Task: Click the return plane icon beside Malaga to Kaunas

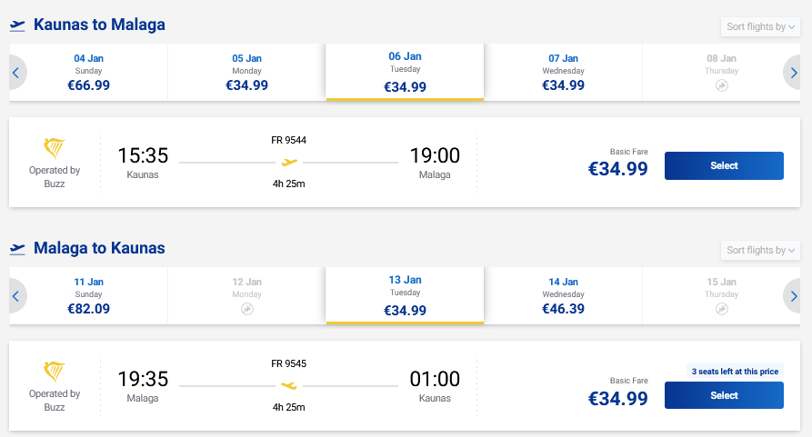Action: pos(17,248)
